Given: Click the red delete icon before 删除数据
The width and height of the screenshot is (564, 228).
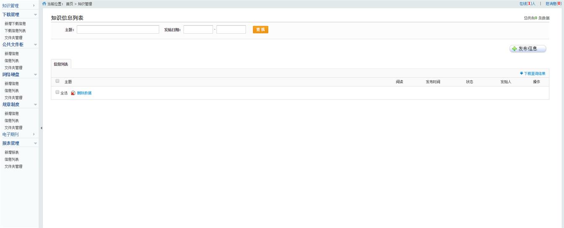Looking at the screenshot, I should tap(73, 93).
